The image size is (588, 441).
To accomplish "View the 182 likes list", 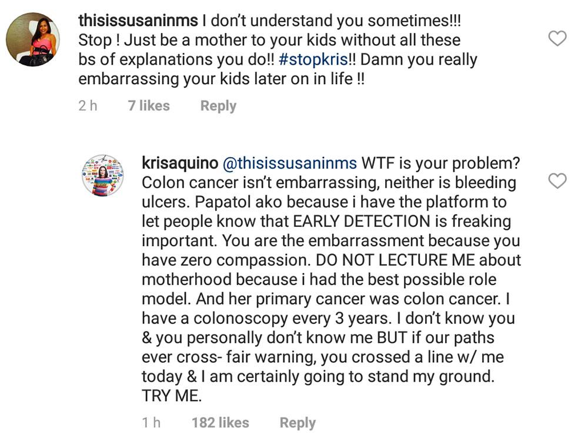I will tap(220, 422).
